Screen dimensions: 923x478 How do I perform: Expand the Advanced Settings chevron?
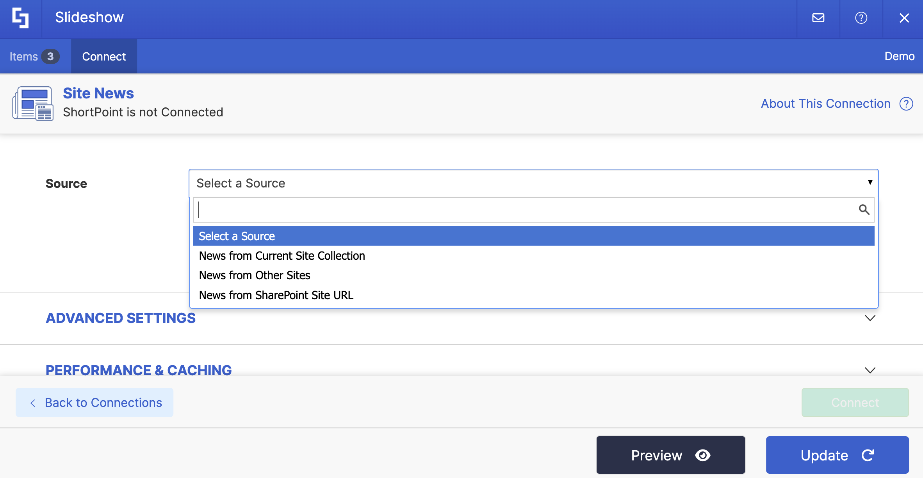pos(870,318)
